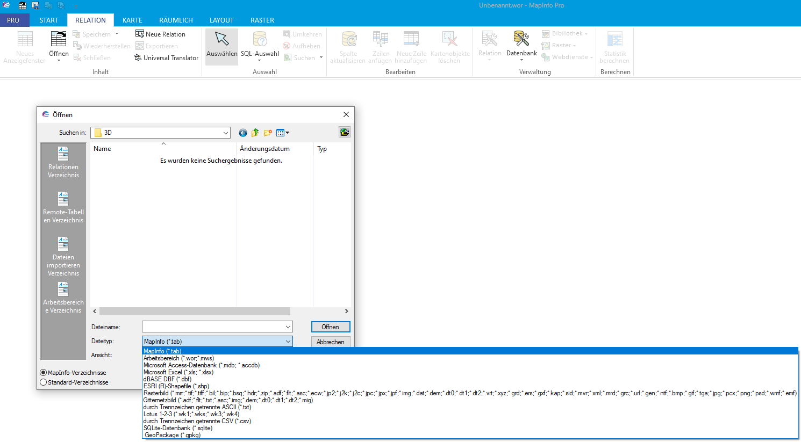The height and width of the screenshot is (442, 801).
Task: Click the Datenbank icon in Verwaltung
Action: [521, 39]
